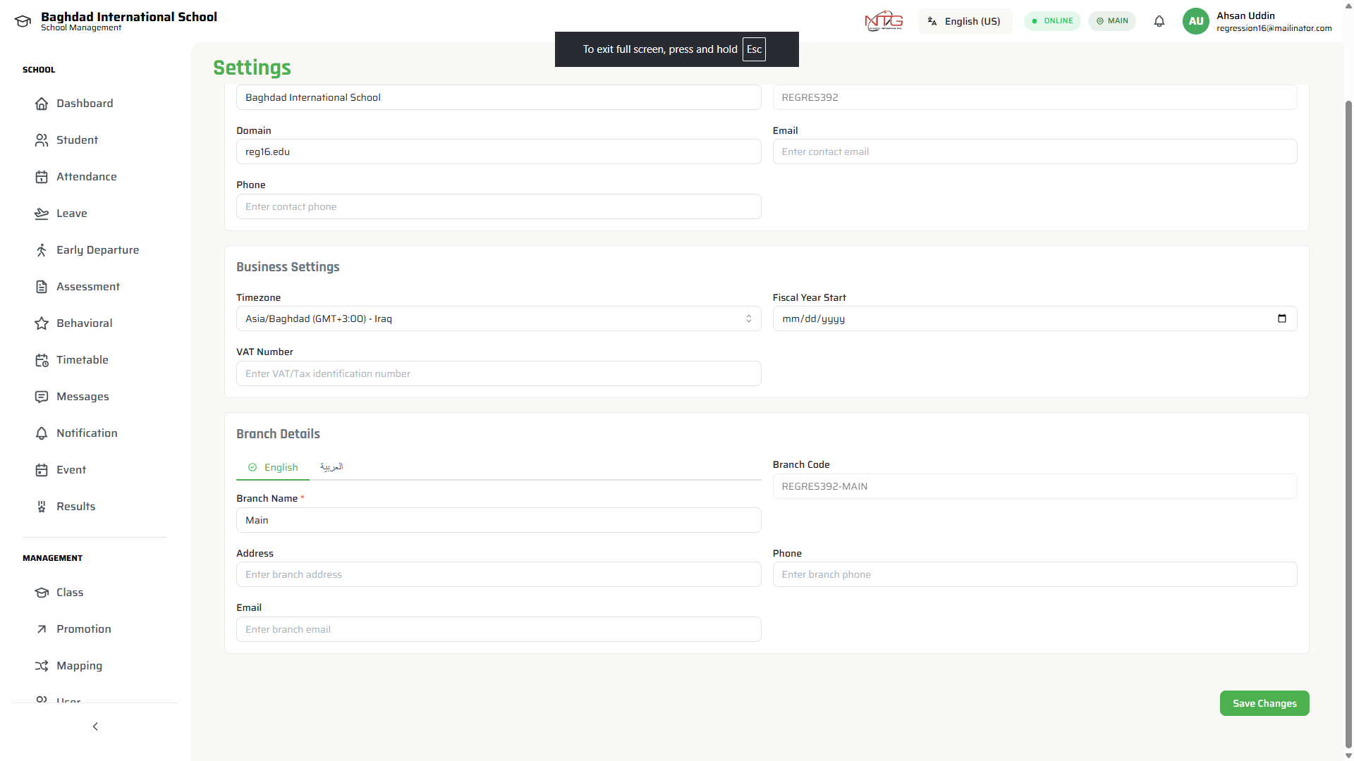This screenshot has height=761, width=1354.
Task: Click the vertical page scrollbar
Action: point(1348,423)
